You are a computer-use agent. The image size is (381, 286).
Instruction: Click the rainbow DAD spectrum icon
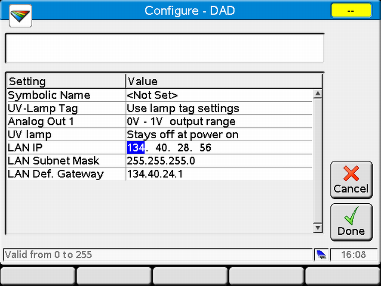tap(19, 16)
